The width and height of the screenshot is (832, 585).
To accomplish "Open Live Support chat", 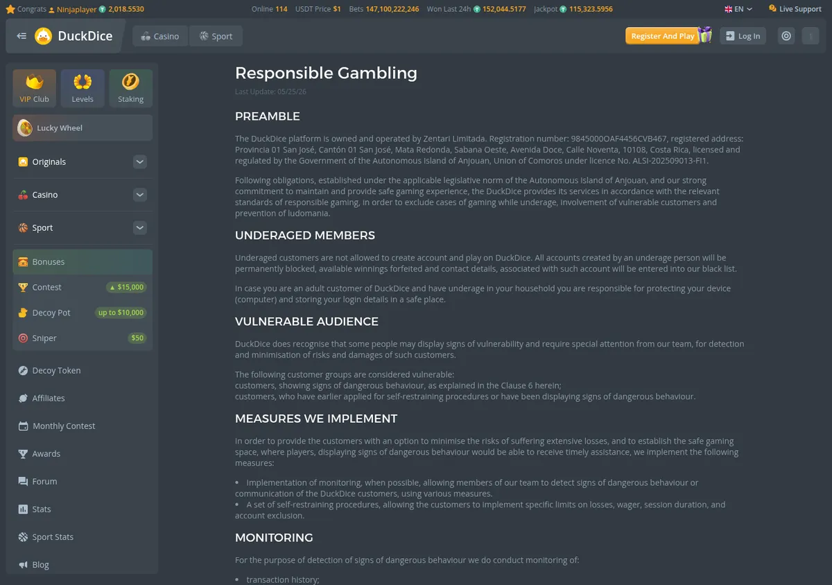I will (795, 9).
